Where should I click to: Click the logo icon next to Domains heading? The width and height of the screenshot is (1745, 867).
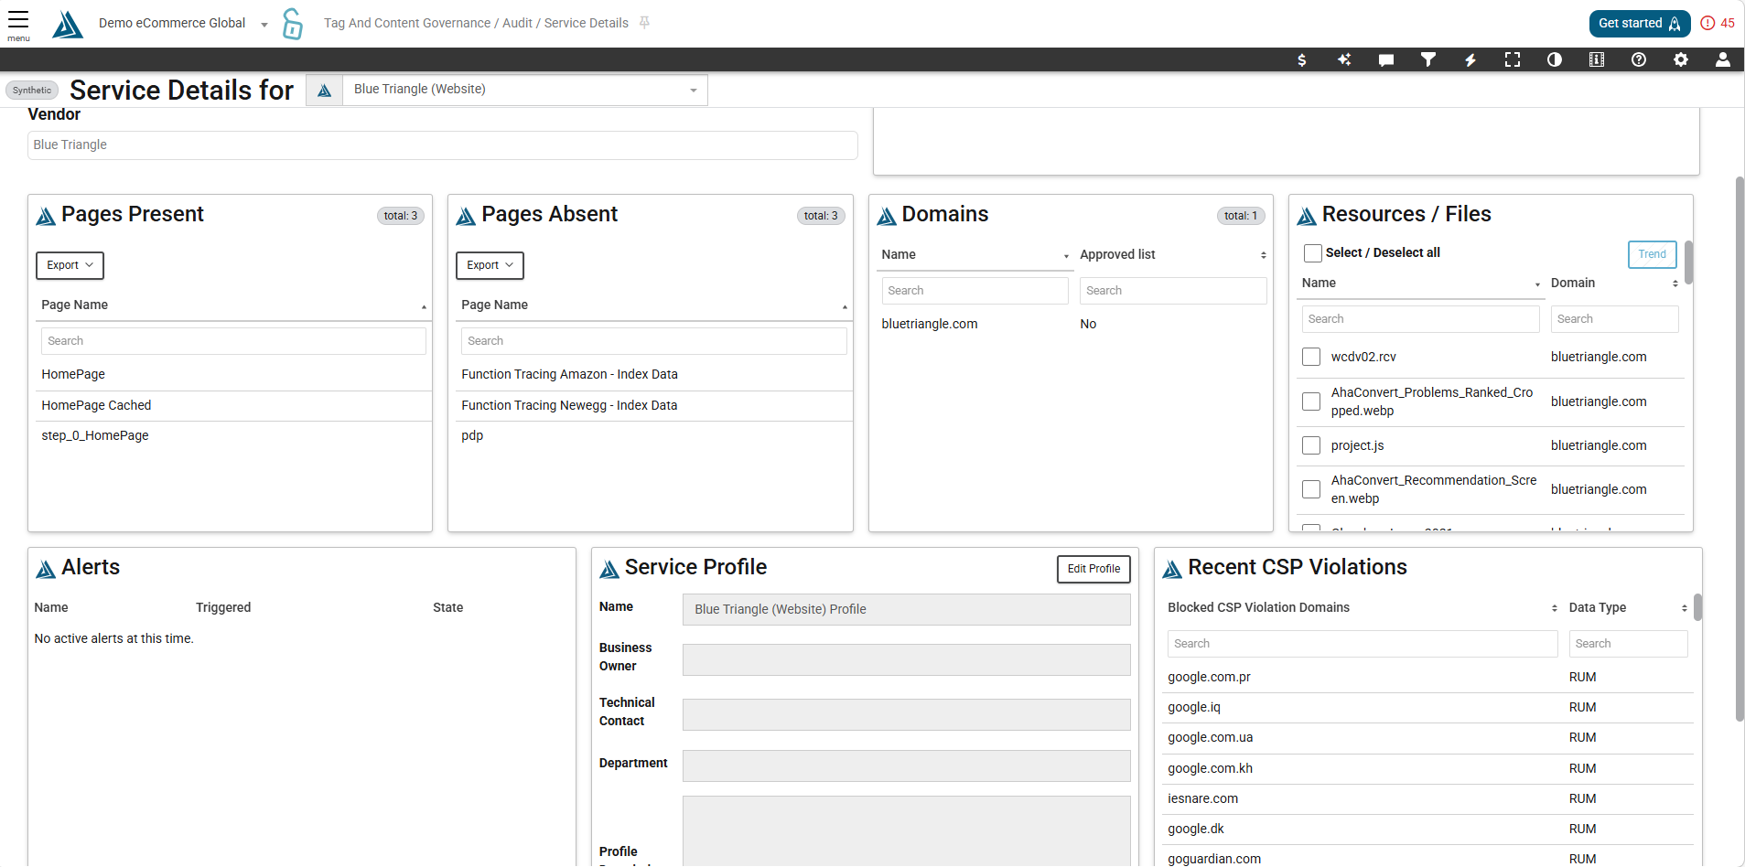(x=887, y=216)
